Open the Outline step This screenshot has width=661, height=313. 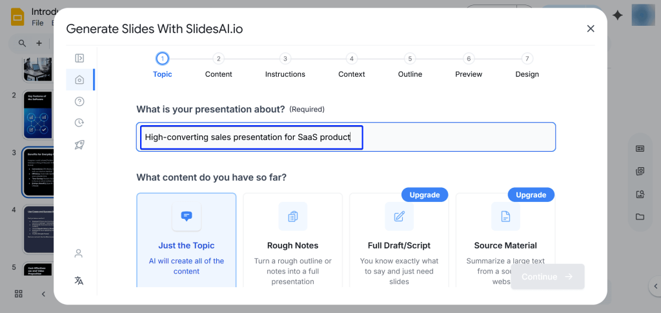coord(409,66)
